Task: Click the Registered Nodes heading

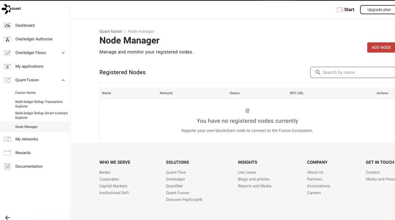Action: point(122,72)
